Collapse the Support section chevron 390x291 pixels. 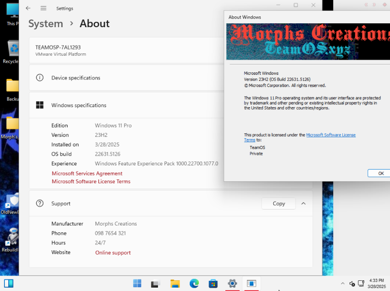[303, 203]
